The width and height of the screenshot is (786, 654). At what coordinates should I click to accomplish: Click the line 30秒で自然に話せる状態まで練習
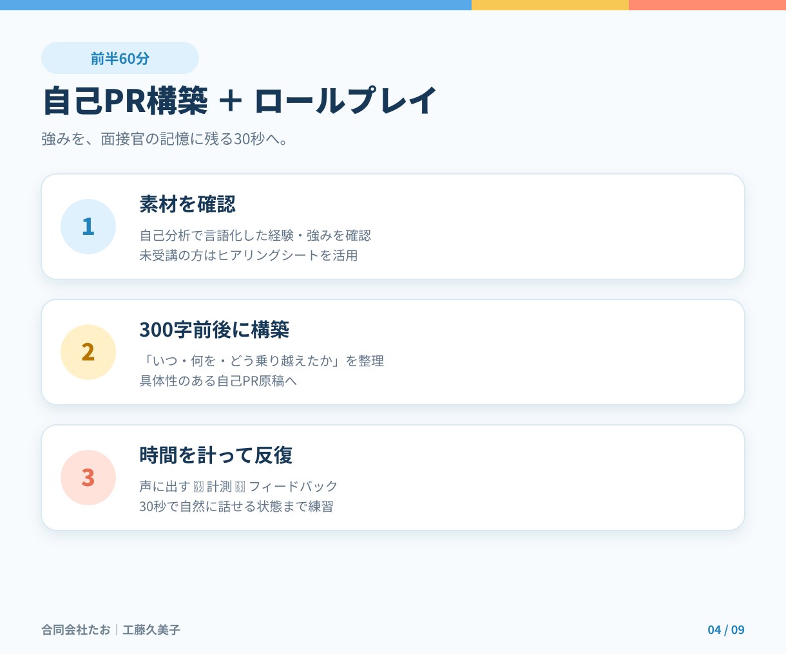236,507
